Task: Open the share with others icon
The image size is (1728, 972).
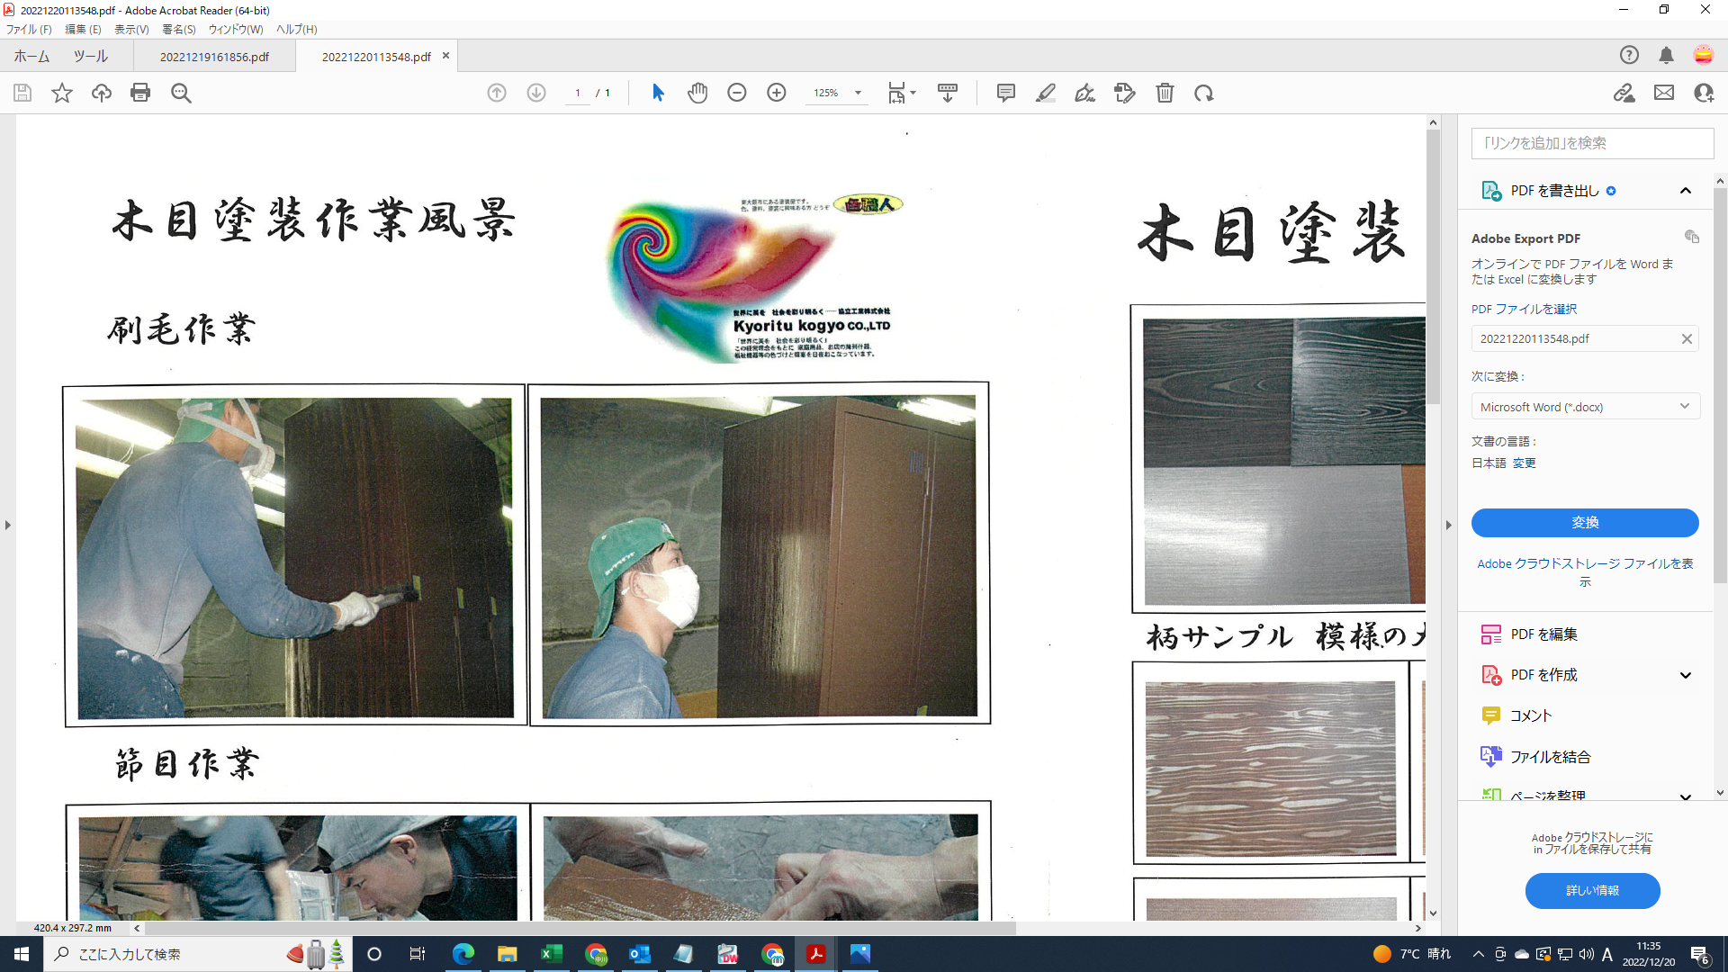Action: pyautogui.click(x=1704, y=93)
